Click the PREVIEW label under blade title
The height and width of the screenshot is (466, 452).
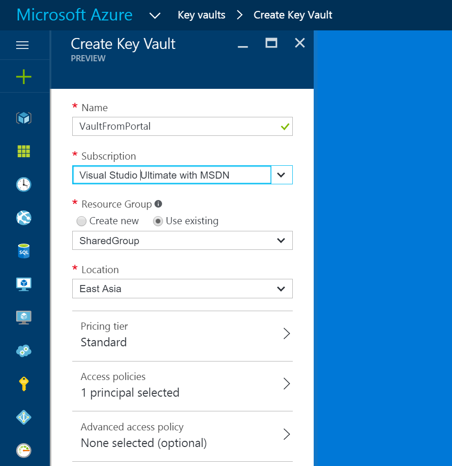coord(88,58)
